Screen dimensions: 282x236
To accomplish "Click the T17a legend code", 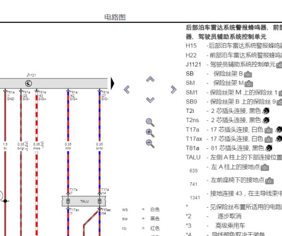I will [x=192, y=130].
